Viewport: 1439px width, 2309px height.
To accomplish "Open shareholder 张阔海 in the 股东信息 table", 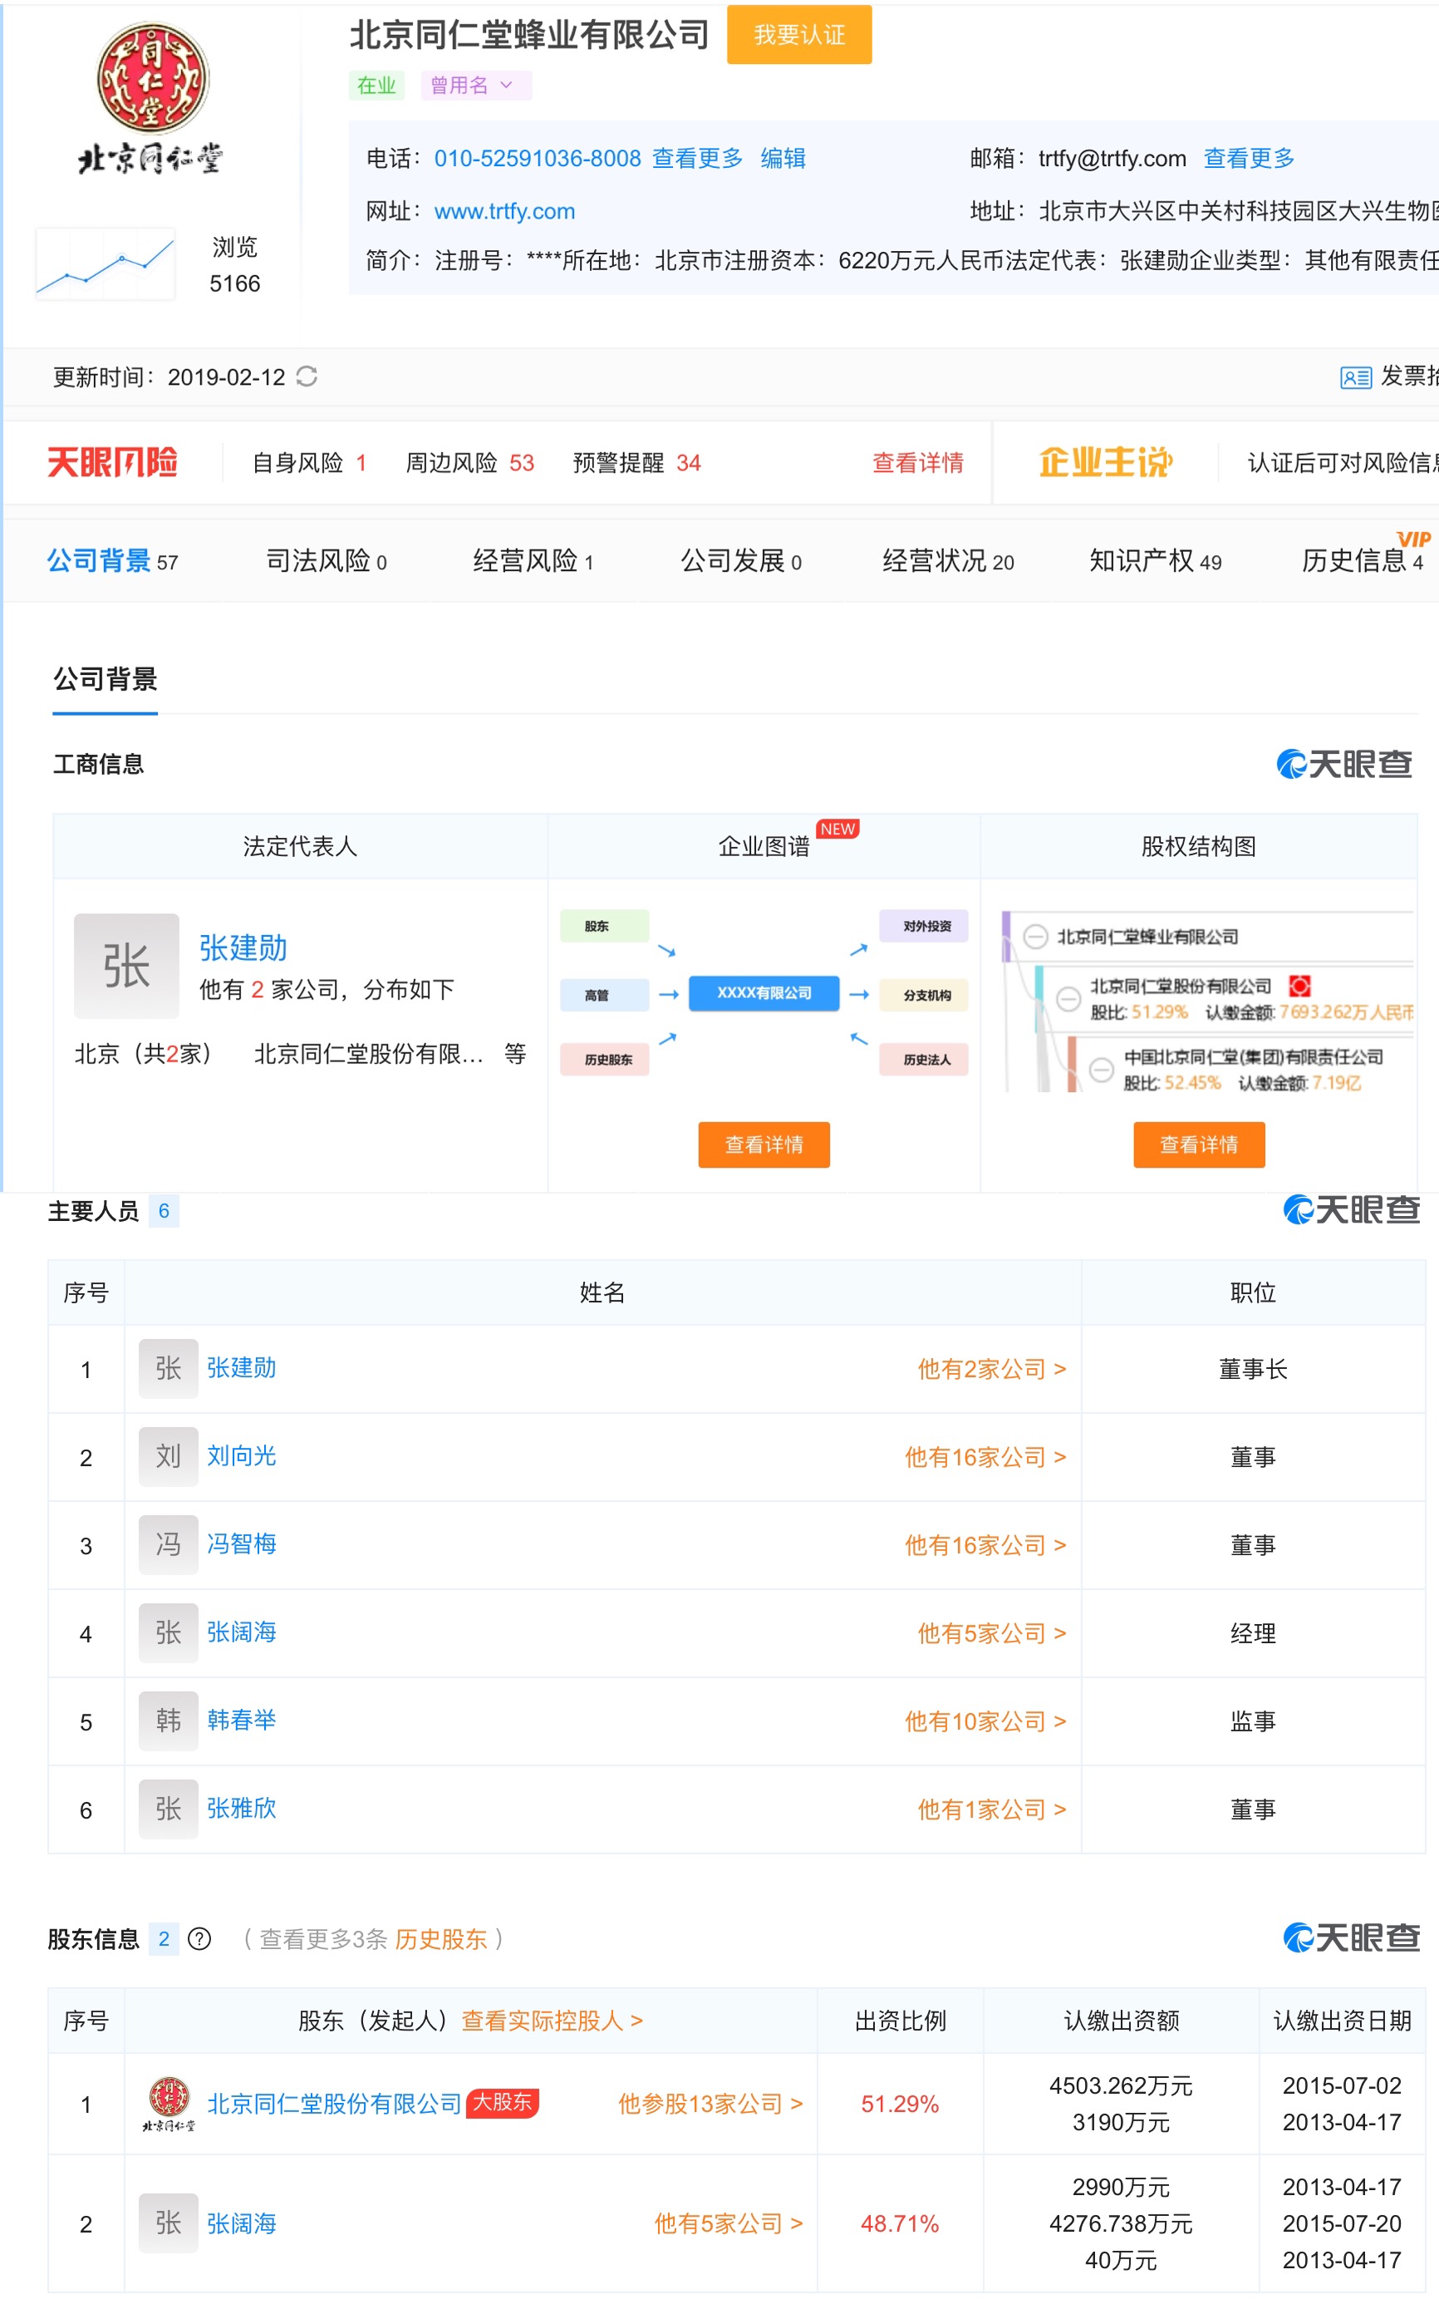I will pos(242,2223).
